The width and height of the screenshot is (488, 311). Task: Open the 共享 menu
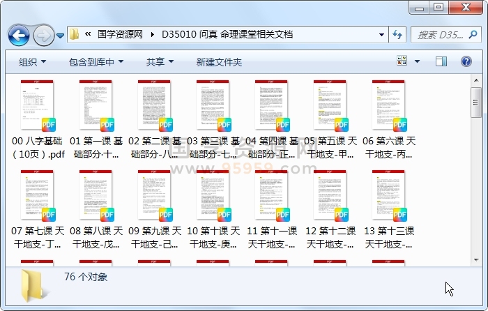pyautogui.click(x=160, y=62)
